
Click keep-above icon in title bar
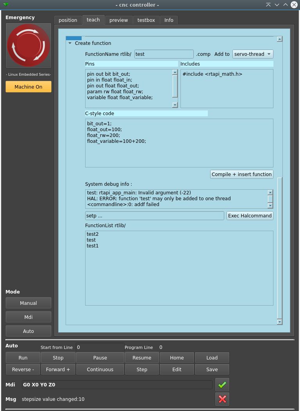point(268,5)
